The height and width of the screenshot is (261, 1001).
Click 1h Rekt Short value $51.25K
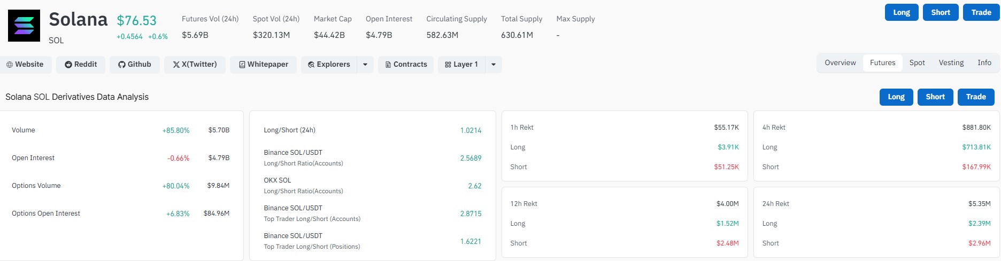(x=726, y=167)
